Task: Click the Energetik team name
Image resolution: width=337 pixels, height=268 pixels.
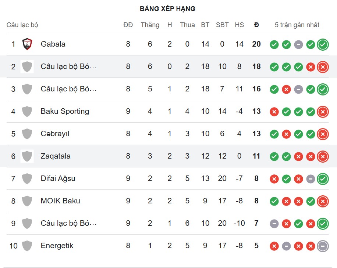Action: coord(57,246)
